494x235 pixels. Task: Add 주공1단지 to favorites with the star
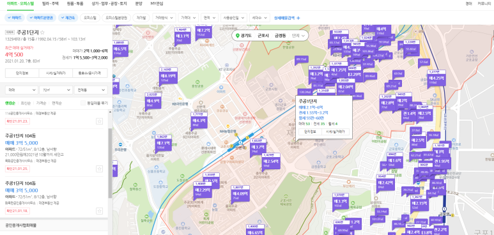tap(43, 33)
